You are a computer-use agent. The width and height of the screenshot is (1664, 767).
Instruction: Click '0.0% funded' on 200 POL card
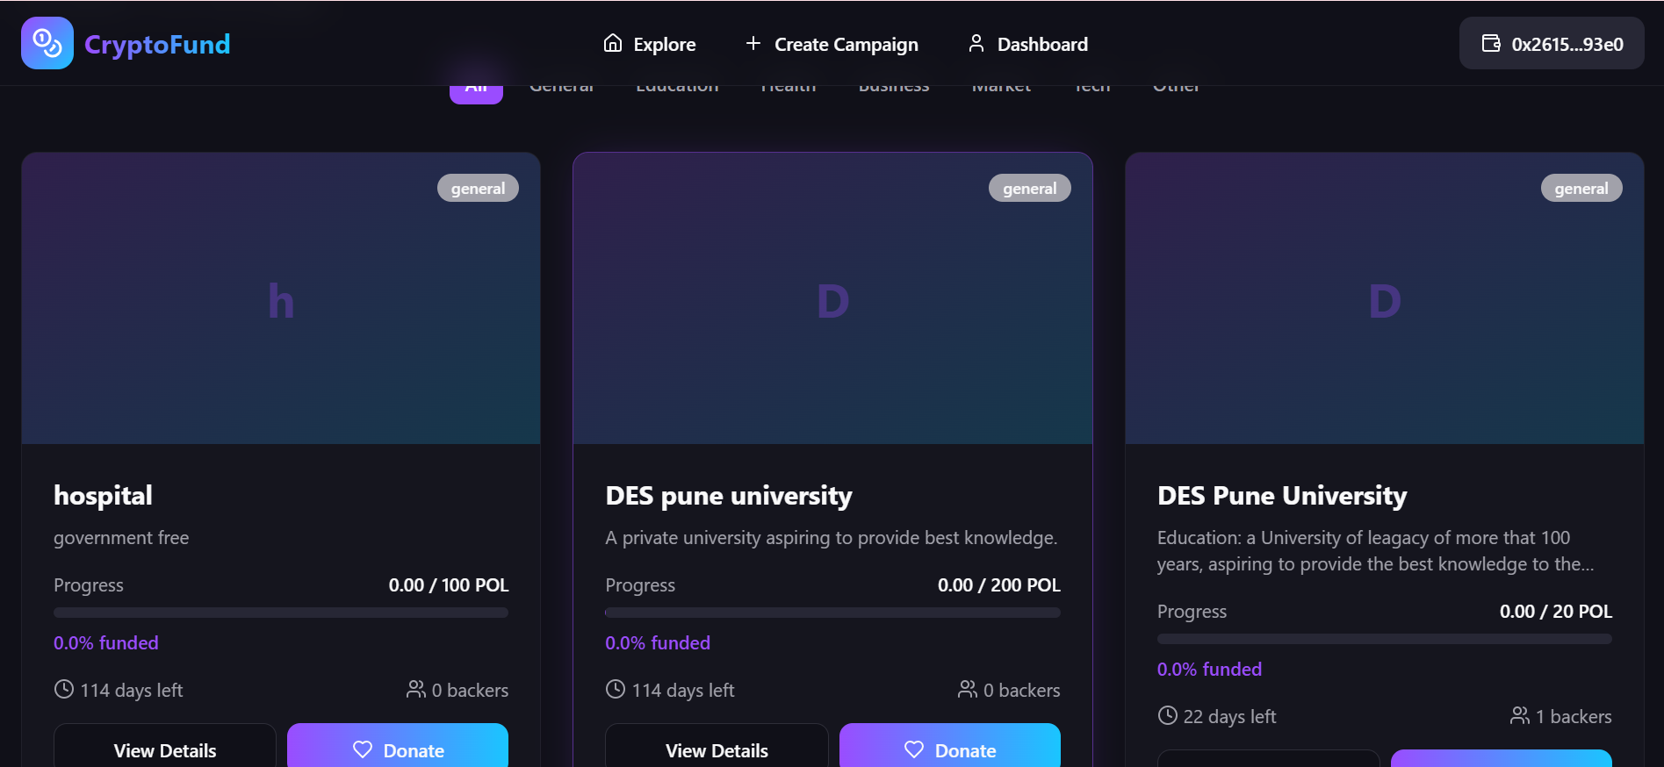tap(658, 642)
